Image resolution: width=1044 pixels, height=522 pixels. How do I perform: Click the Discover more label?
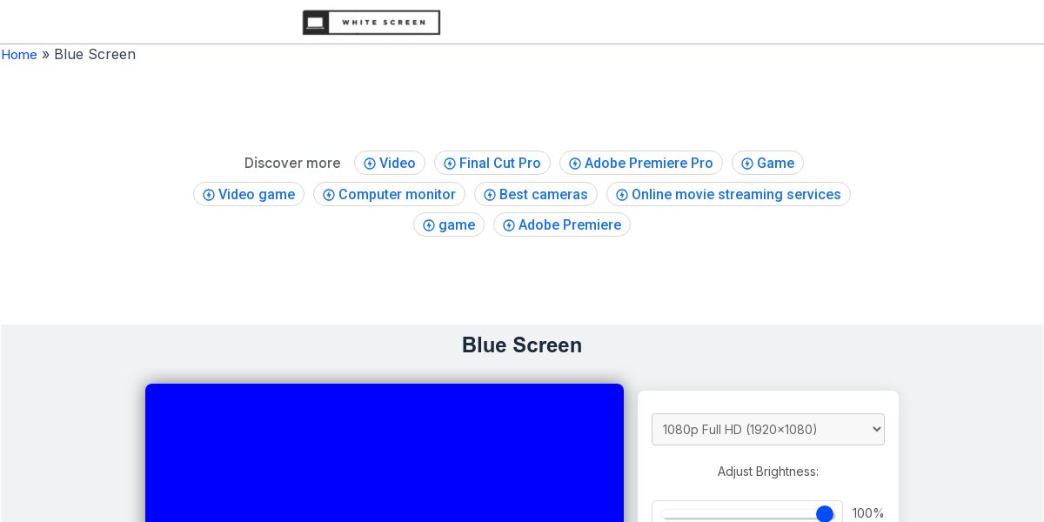click(x=292, y=163)
